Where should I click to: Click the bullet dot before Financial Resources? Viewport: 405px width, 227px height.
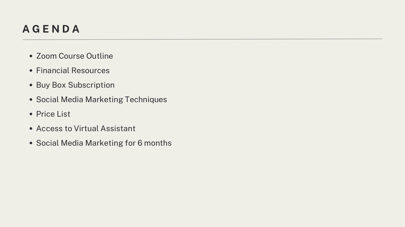pos(31,71)
